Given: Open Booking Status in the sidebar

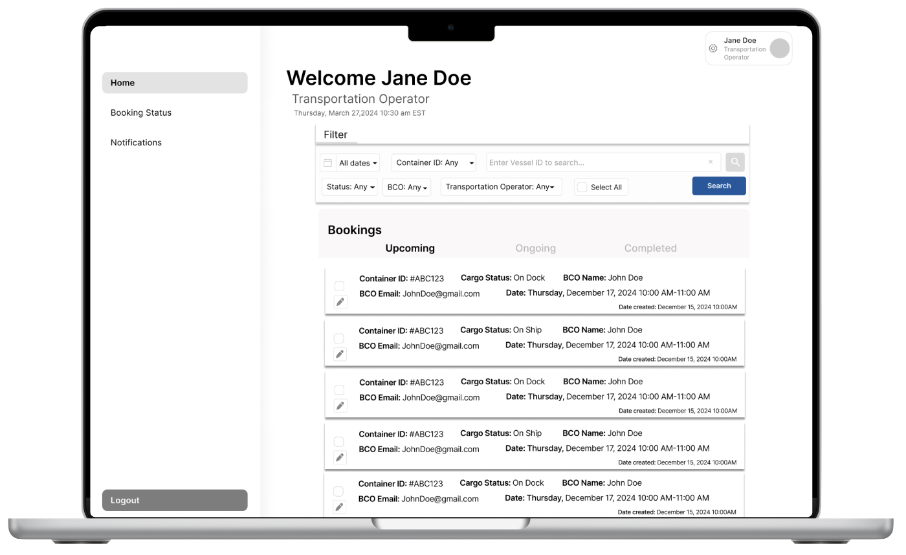Looking at the screenshot, I should coord(141,113).
